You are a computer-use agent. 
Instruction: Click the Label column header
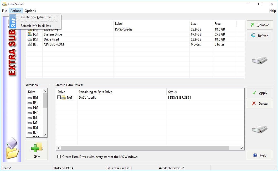tap(151, 24)
